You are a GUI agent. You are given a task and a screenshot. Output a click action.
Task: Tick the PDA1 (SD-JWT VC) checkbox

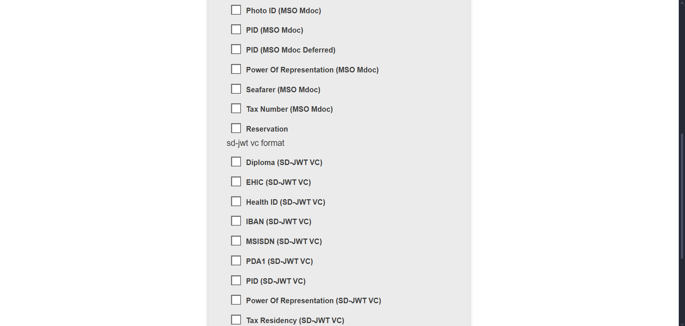click(236, 261)
